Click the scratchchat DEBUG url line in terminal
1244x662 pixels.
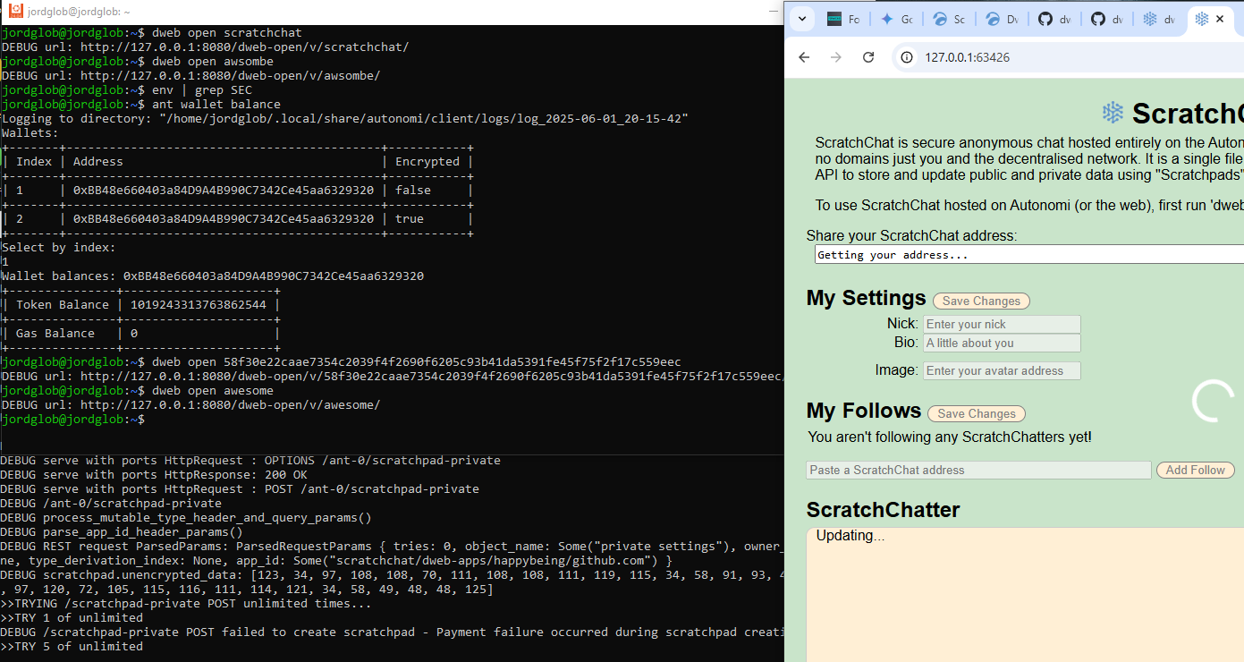click(x=205, y=47)
